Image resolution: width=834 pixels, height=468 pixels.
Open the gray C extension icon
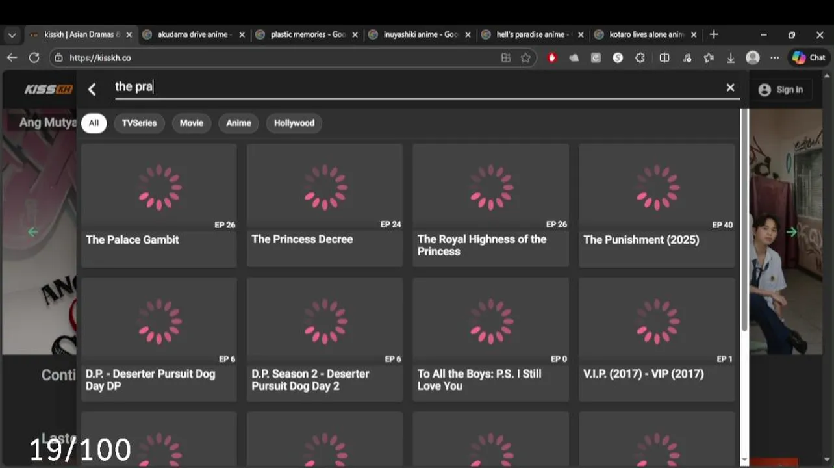tap(596, 58)
